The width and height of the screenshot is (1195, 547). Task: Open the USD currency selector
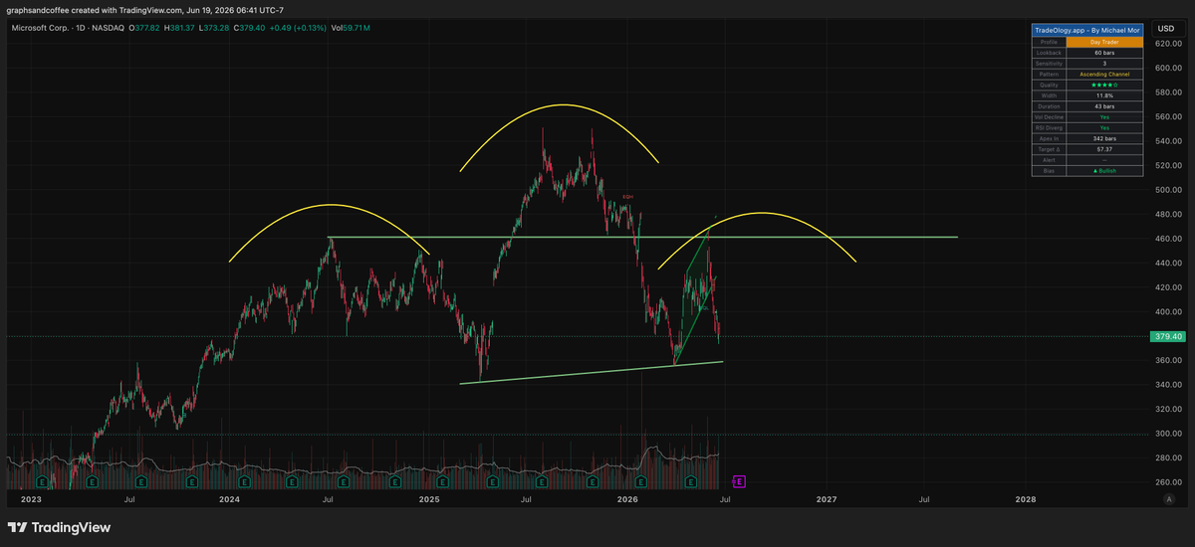[1166, 28]
